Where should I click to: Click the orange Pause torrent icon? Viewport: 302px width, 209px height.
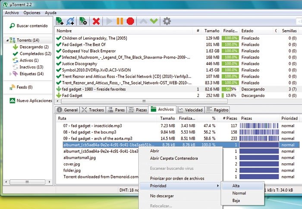pos(120,21)
